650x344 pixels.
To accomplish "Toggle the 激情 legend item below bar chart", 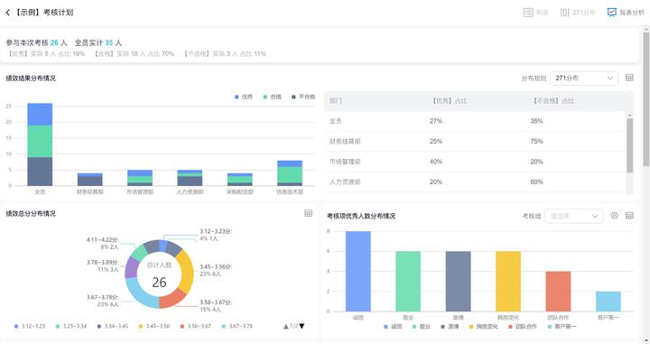I will pos(450,327).
